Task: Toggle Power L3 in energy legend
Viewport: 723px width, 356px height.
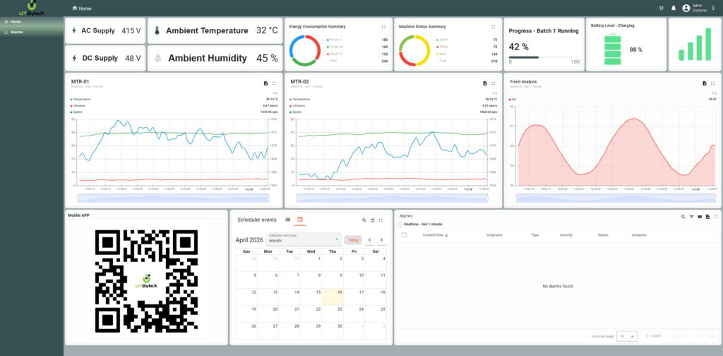Action: tap(335, 54)
